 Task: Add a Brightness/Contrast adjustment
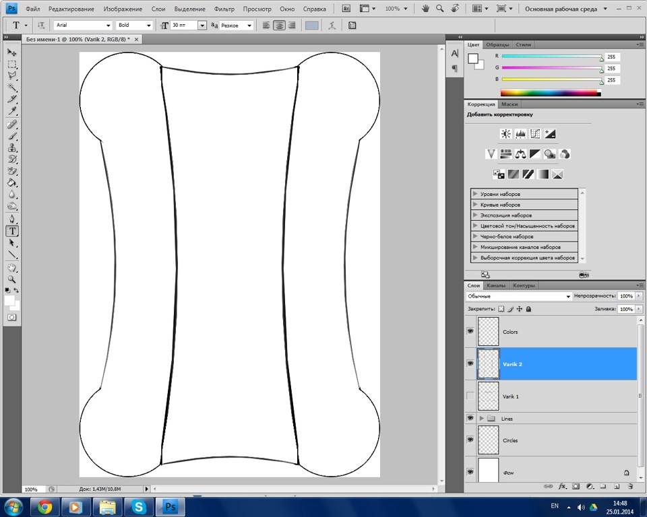coord(505,134)
